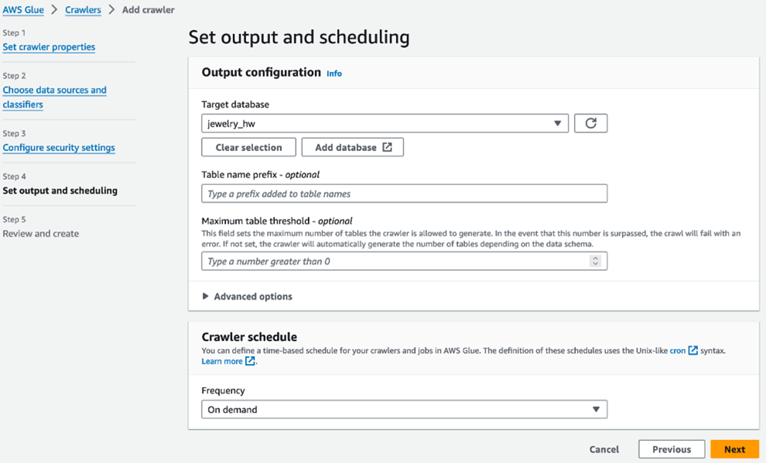Screen dimensions: 766x463
Task: Go back with the Previous button
Action: point(672,449)
